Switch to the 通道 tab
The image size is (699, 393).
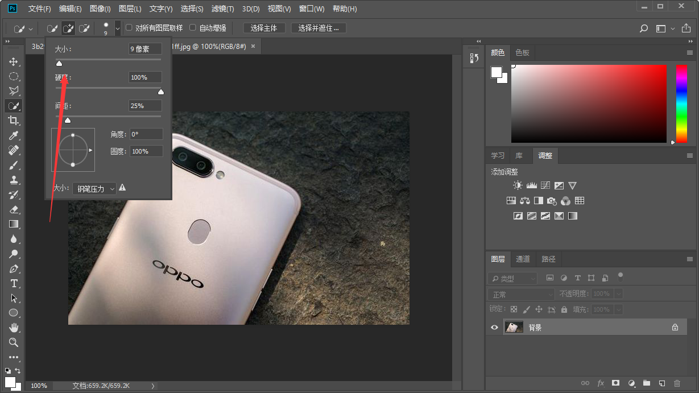click(523, 259)
